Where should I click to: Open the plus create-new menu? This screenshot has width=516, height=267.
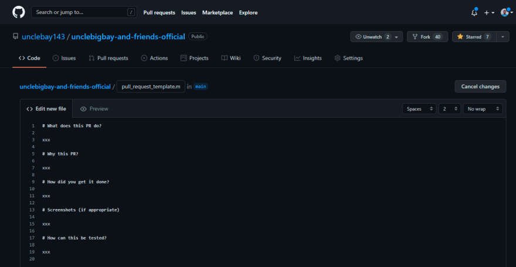(489, 12)
